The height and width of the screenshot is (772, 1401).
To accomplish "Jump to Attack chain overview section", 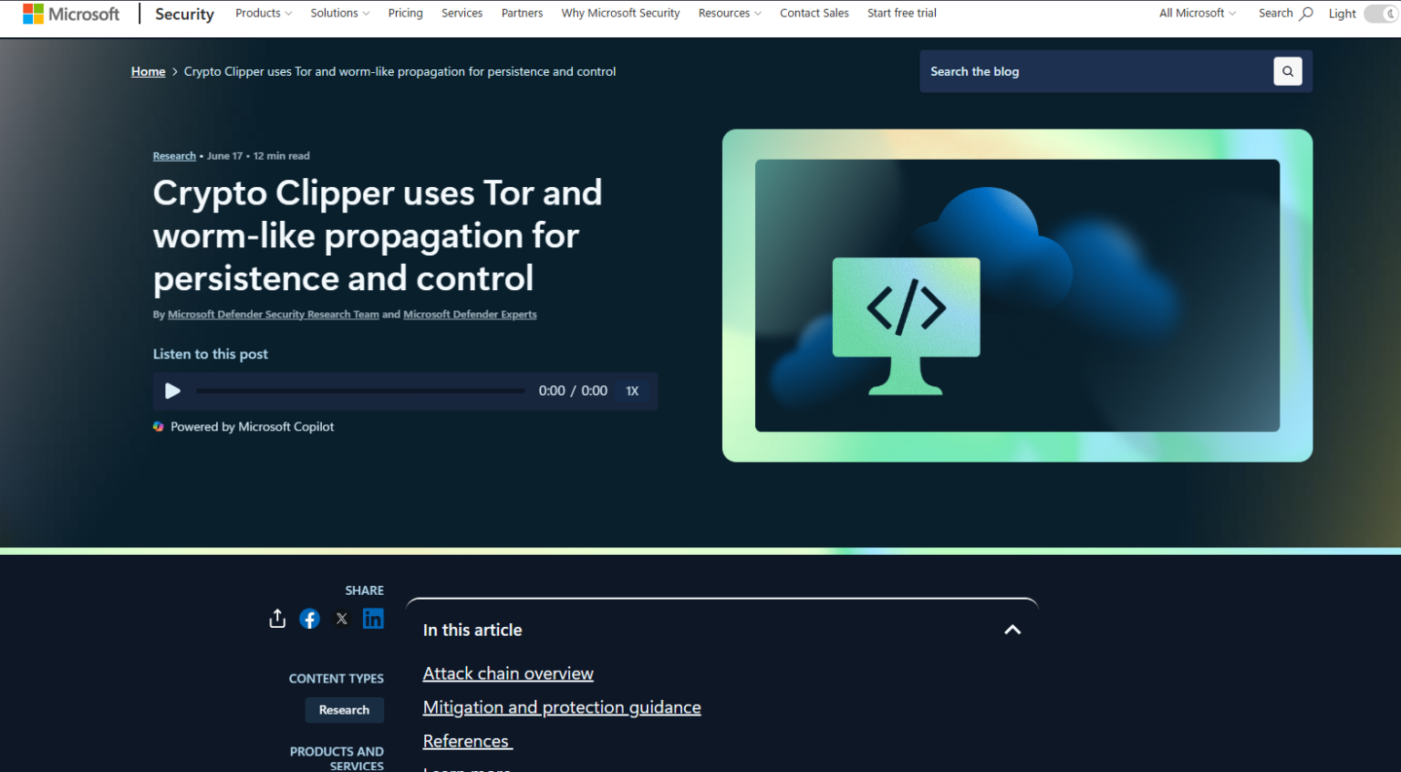I will tap(508, 673).
